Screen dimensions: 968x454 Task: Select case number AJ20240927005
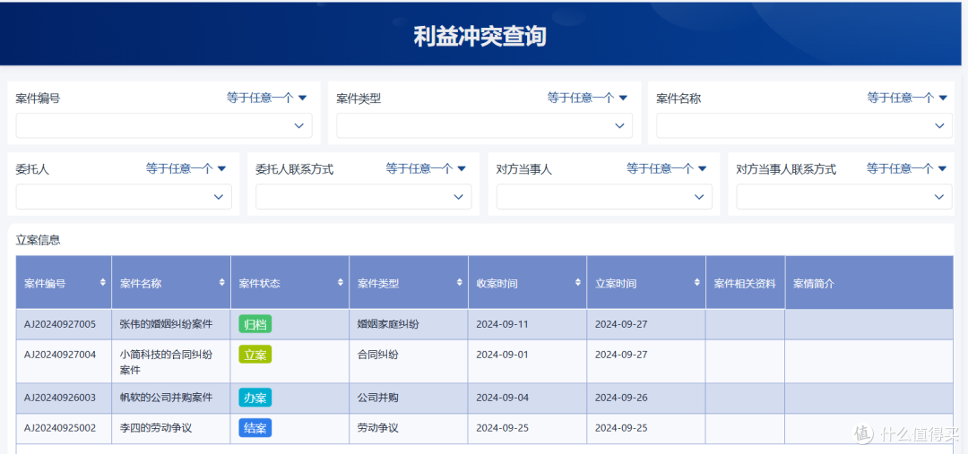click(60, 324)
